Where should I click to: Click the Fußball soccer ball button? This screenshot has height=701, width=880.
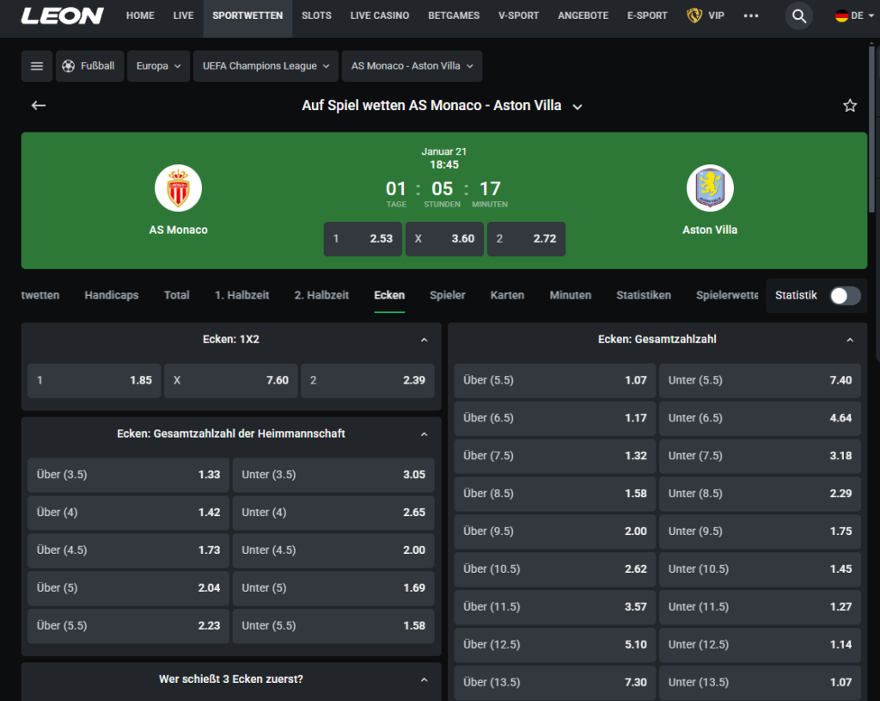tap(89, 66)
